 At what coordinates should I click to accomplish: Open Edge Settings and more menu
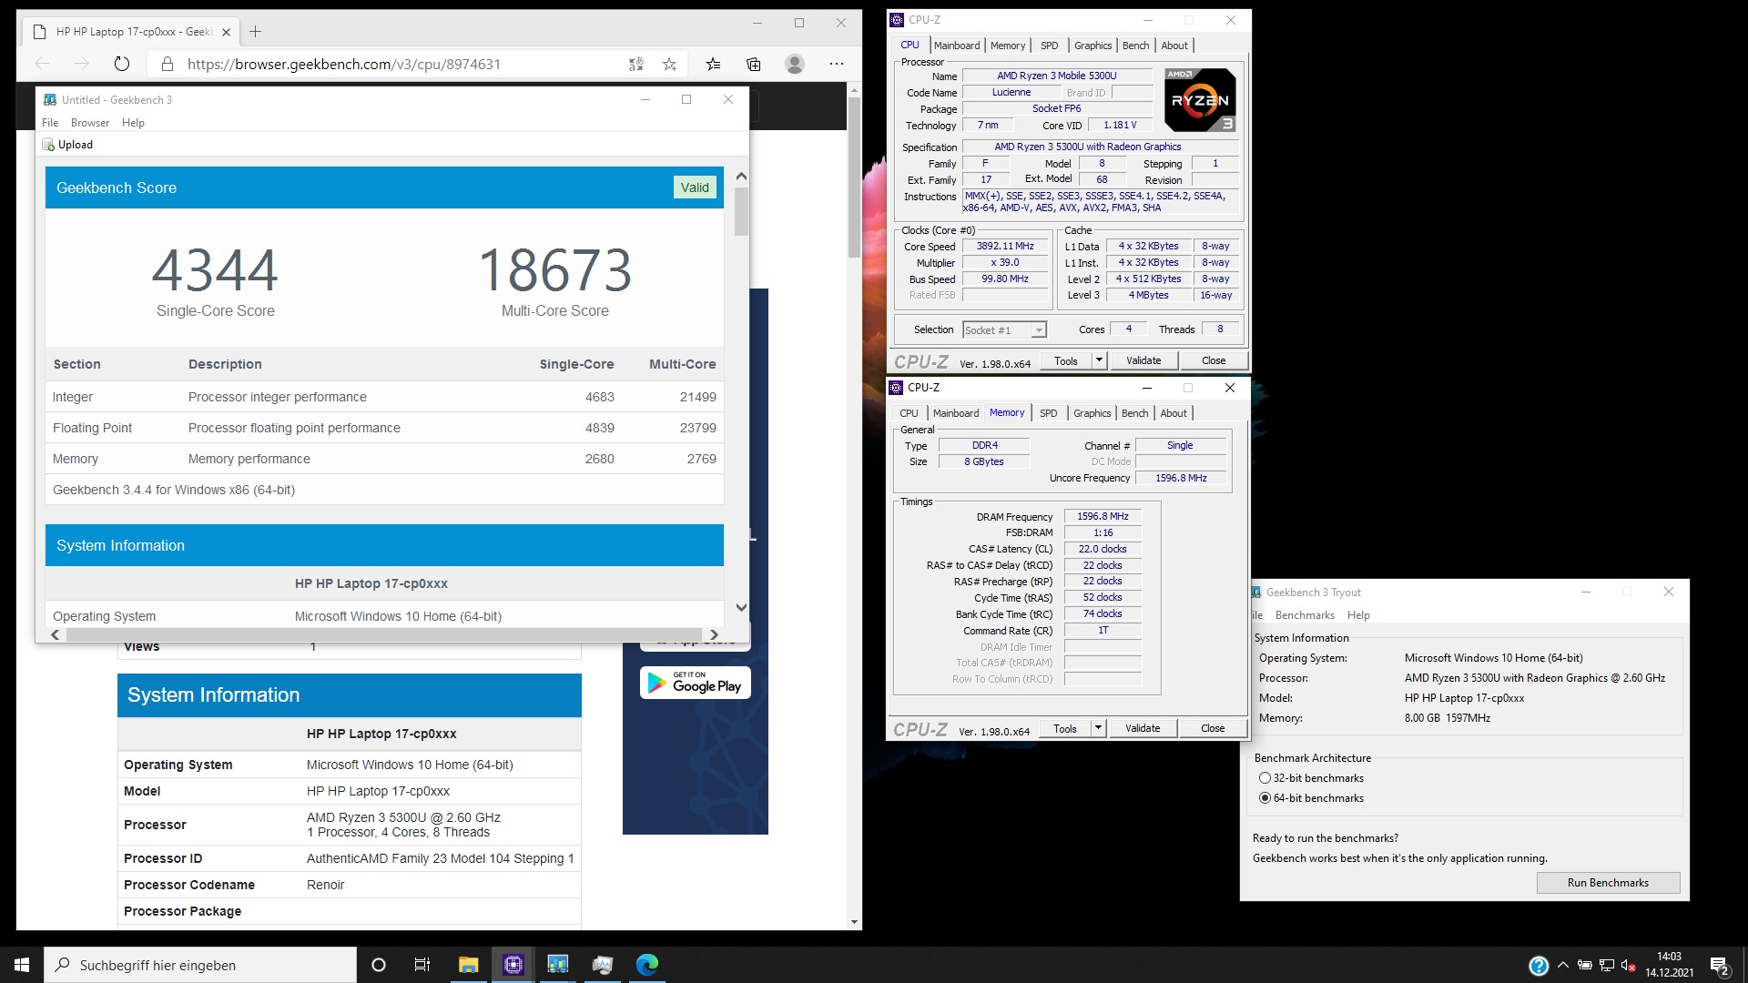(x=837, y=64)
